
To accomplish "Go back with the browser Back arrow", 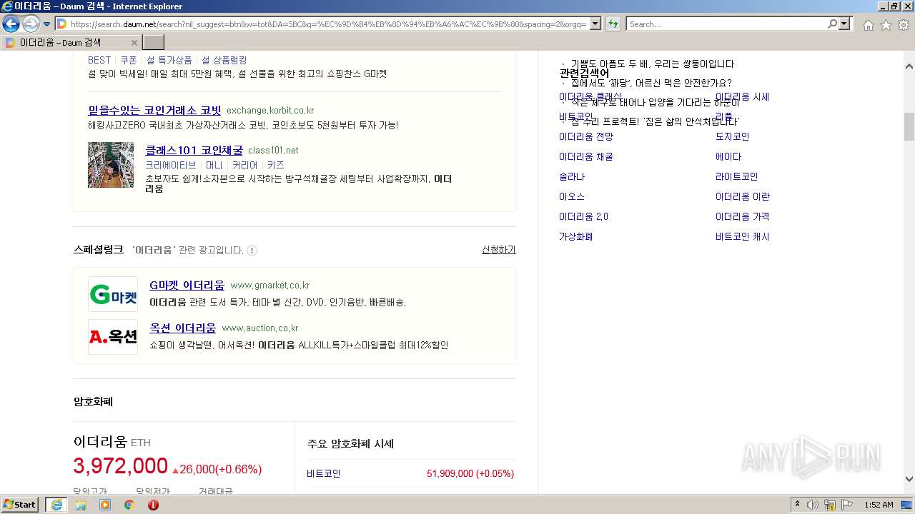I will pyautogui.click(x=11, y=24).
